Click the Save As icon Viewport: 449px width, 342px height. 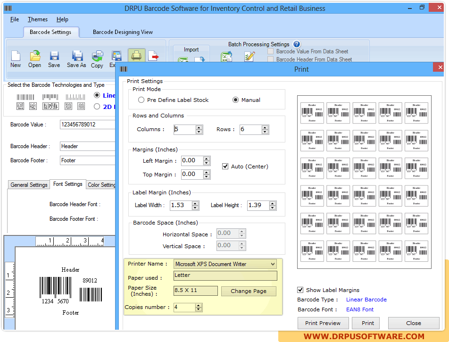pyautogui.click(x=77, y=56)
